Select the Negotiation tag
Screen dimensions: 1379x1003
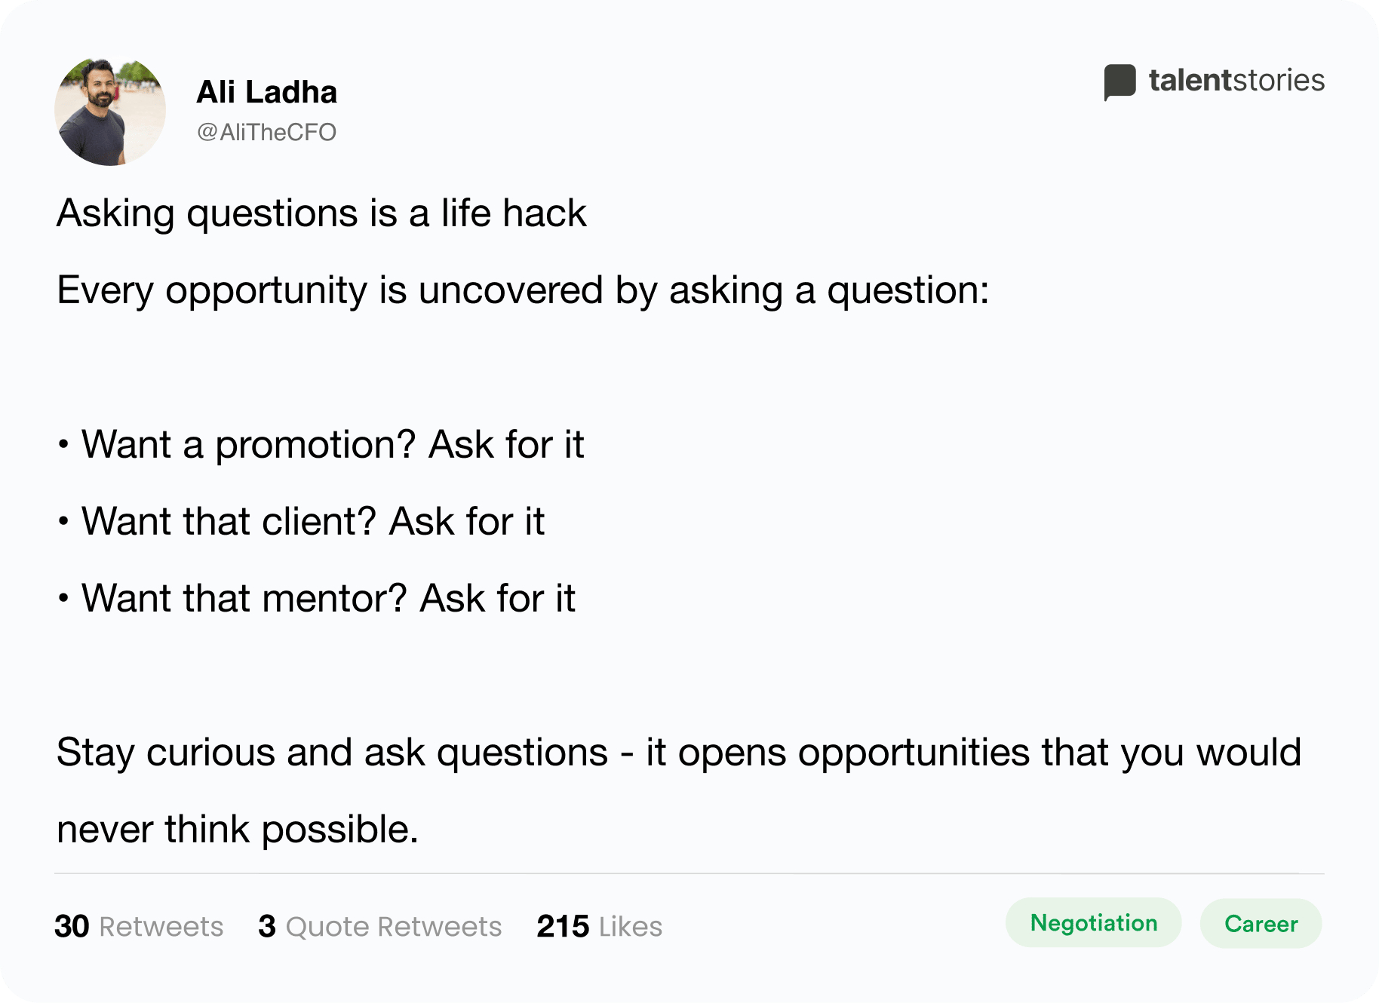click(x=1093, y=922)
